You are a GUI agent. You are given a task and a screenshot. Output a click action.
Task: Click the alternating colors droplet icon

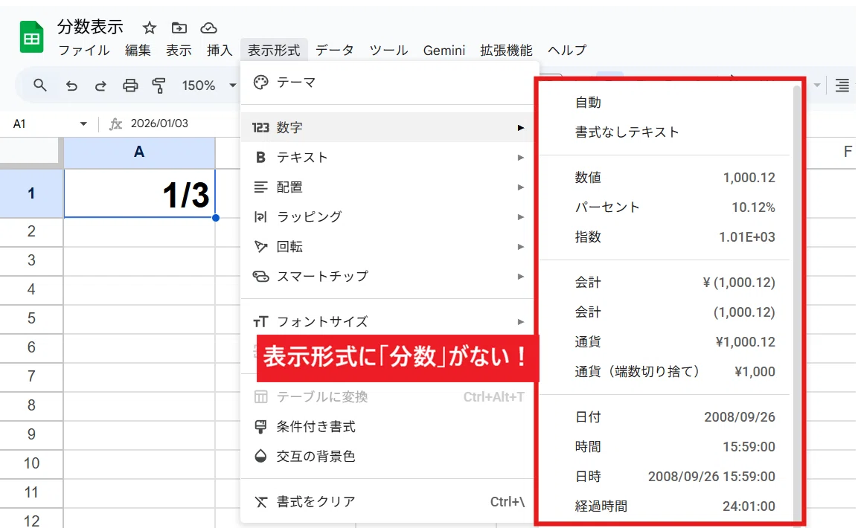click(260, 456)
